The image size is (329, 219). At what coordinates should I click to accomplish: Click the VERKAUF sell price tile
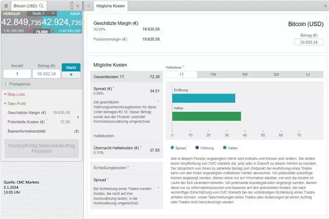(21, 22)
